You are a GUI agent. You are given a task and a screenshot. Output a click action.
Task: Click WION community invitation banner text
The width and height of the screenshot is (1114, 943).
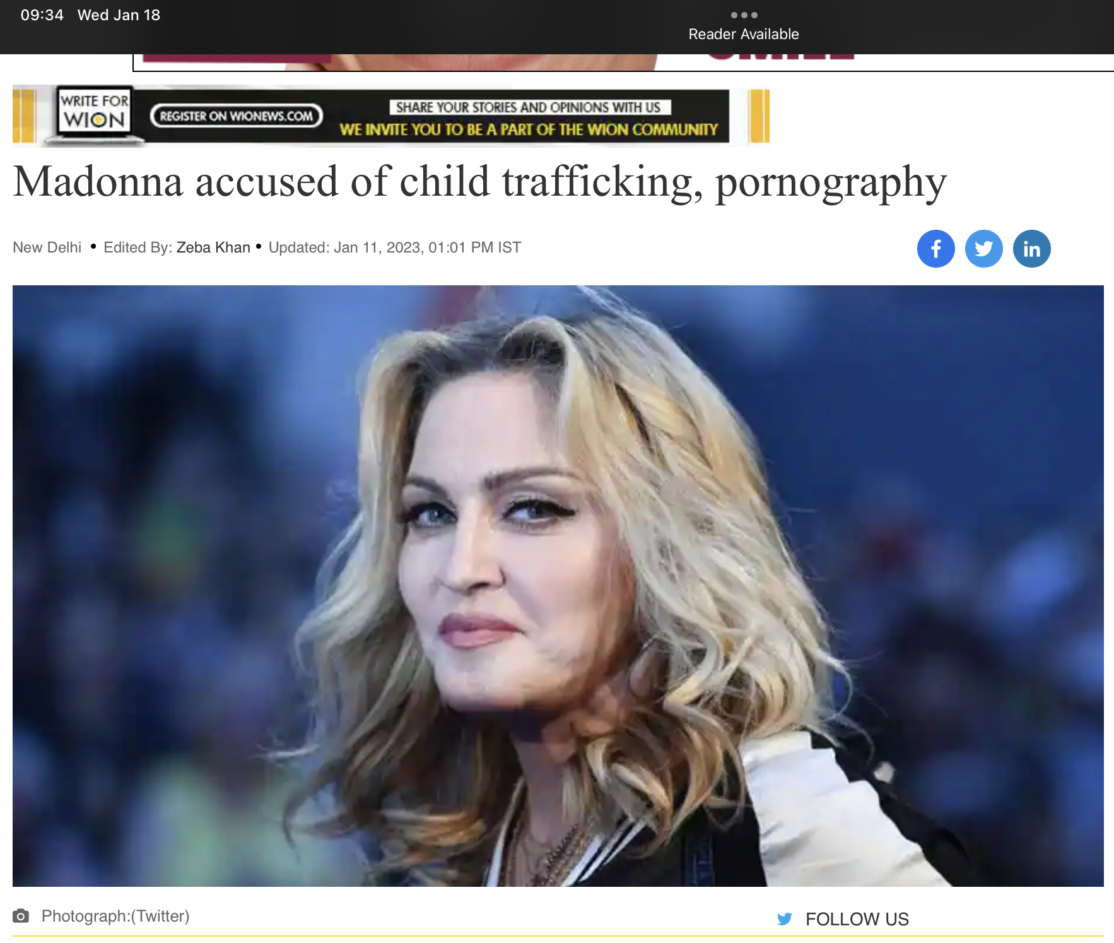coord(529,129)
